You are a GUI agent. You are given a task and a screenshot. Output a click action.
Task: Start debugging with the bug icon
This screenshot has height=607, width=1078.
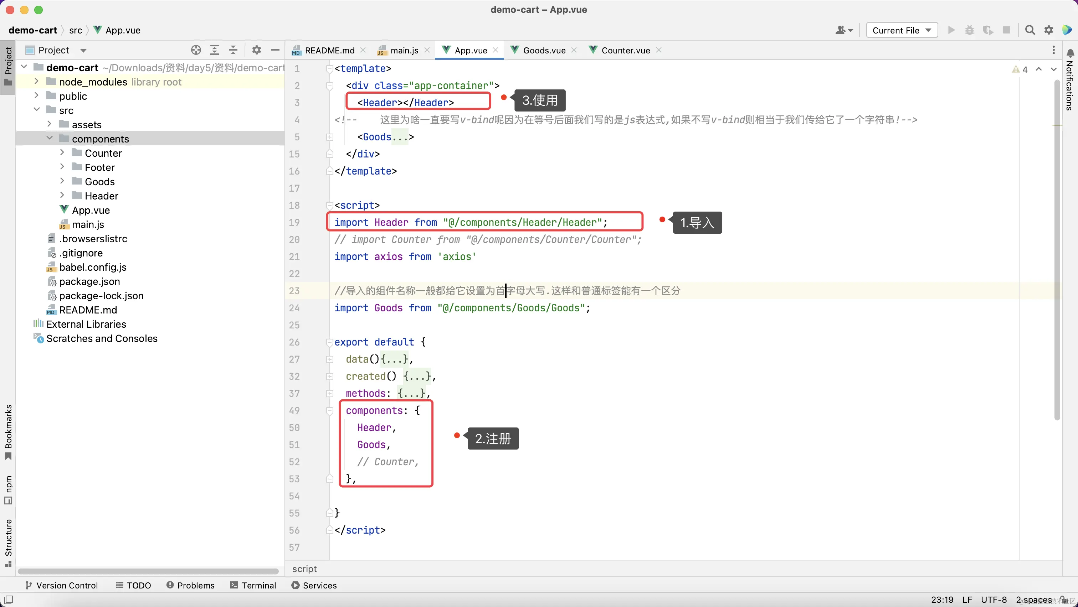[x=969, y=30]
